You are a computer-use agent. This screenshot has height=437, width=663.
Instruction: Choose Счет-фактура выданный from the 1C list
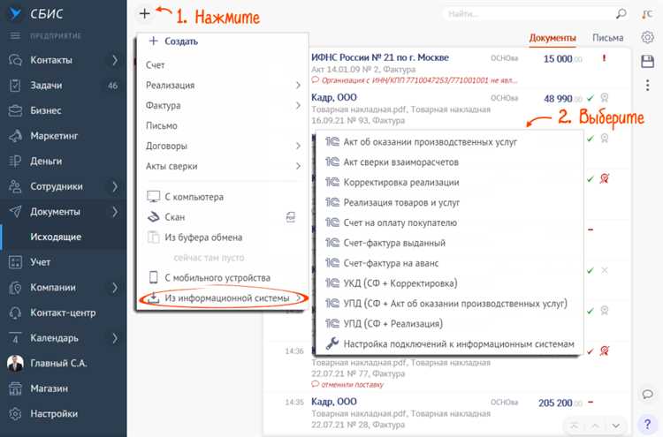[393, 243]
